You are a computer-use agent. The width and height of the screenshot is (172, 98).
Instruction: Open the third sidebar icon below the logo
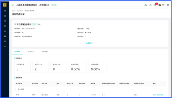tap(5, 21)
